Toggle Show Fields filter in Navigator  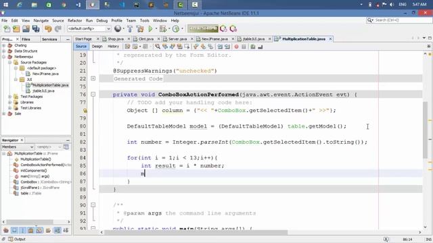click(14, 230)
